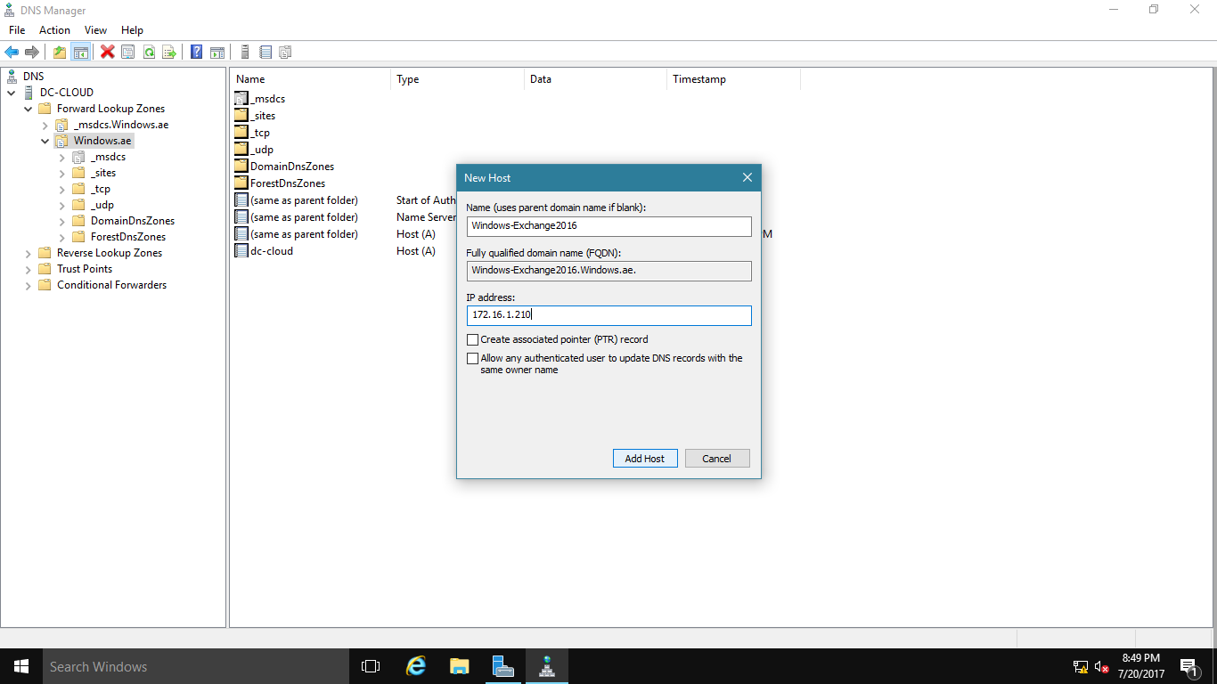Screen dimensions: 1217x684
Task: Click the Add Host button
Action: (645, 459)
